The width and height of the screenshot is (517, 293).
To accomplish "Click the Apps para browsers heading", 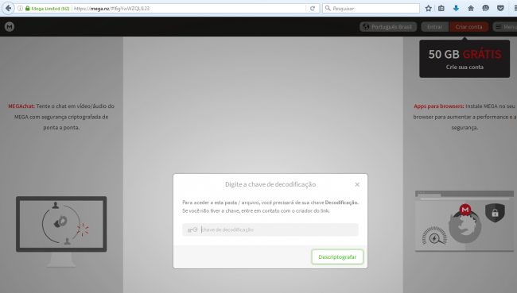I will [x=439, y=106].
